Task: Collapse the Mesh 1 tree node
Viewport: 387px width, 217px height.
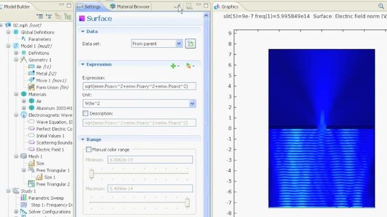Action: coord(16,156)
